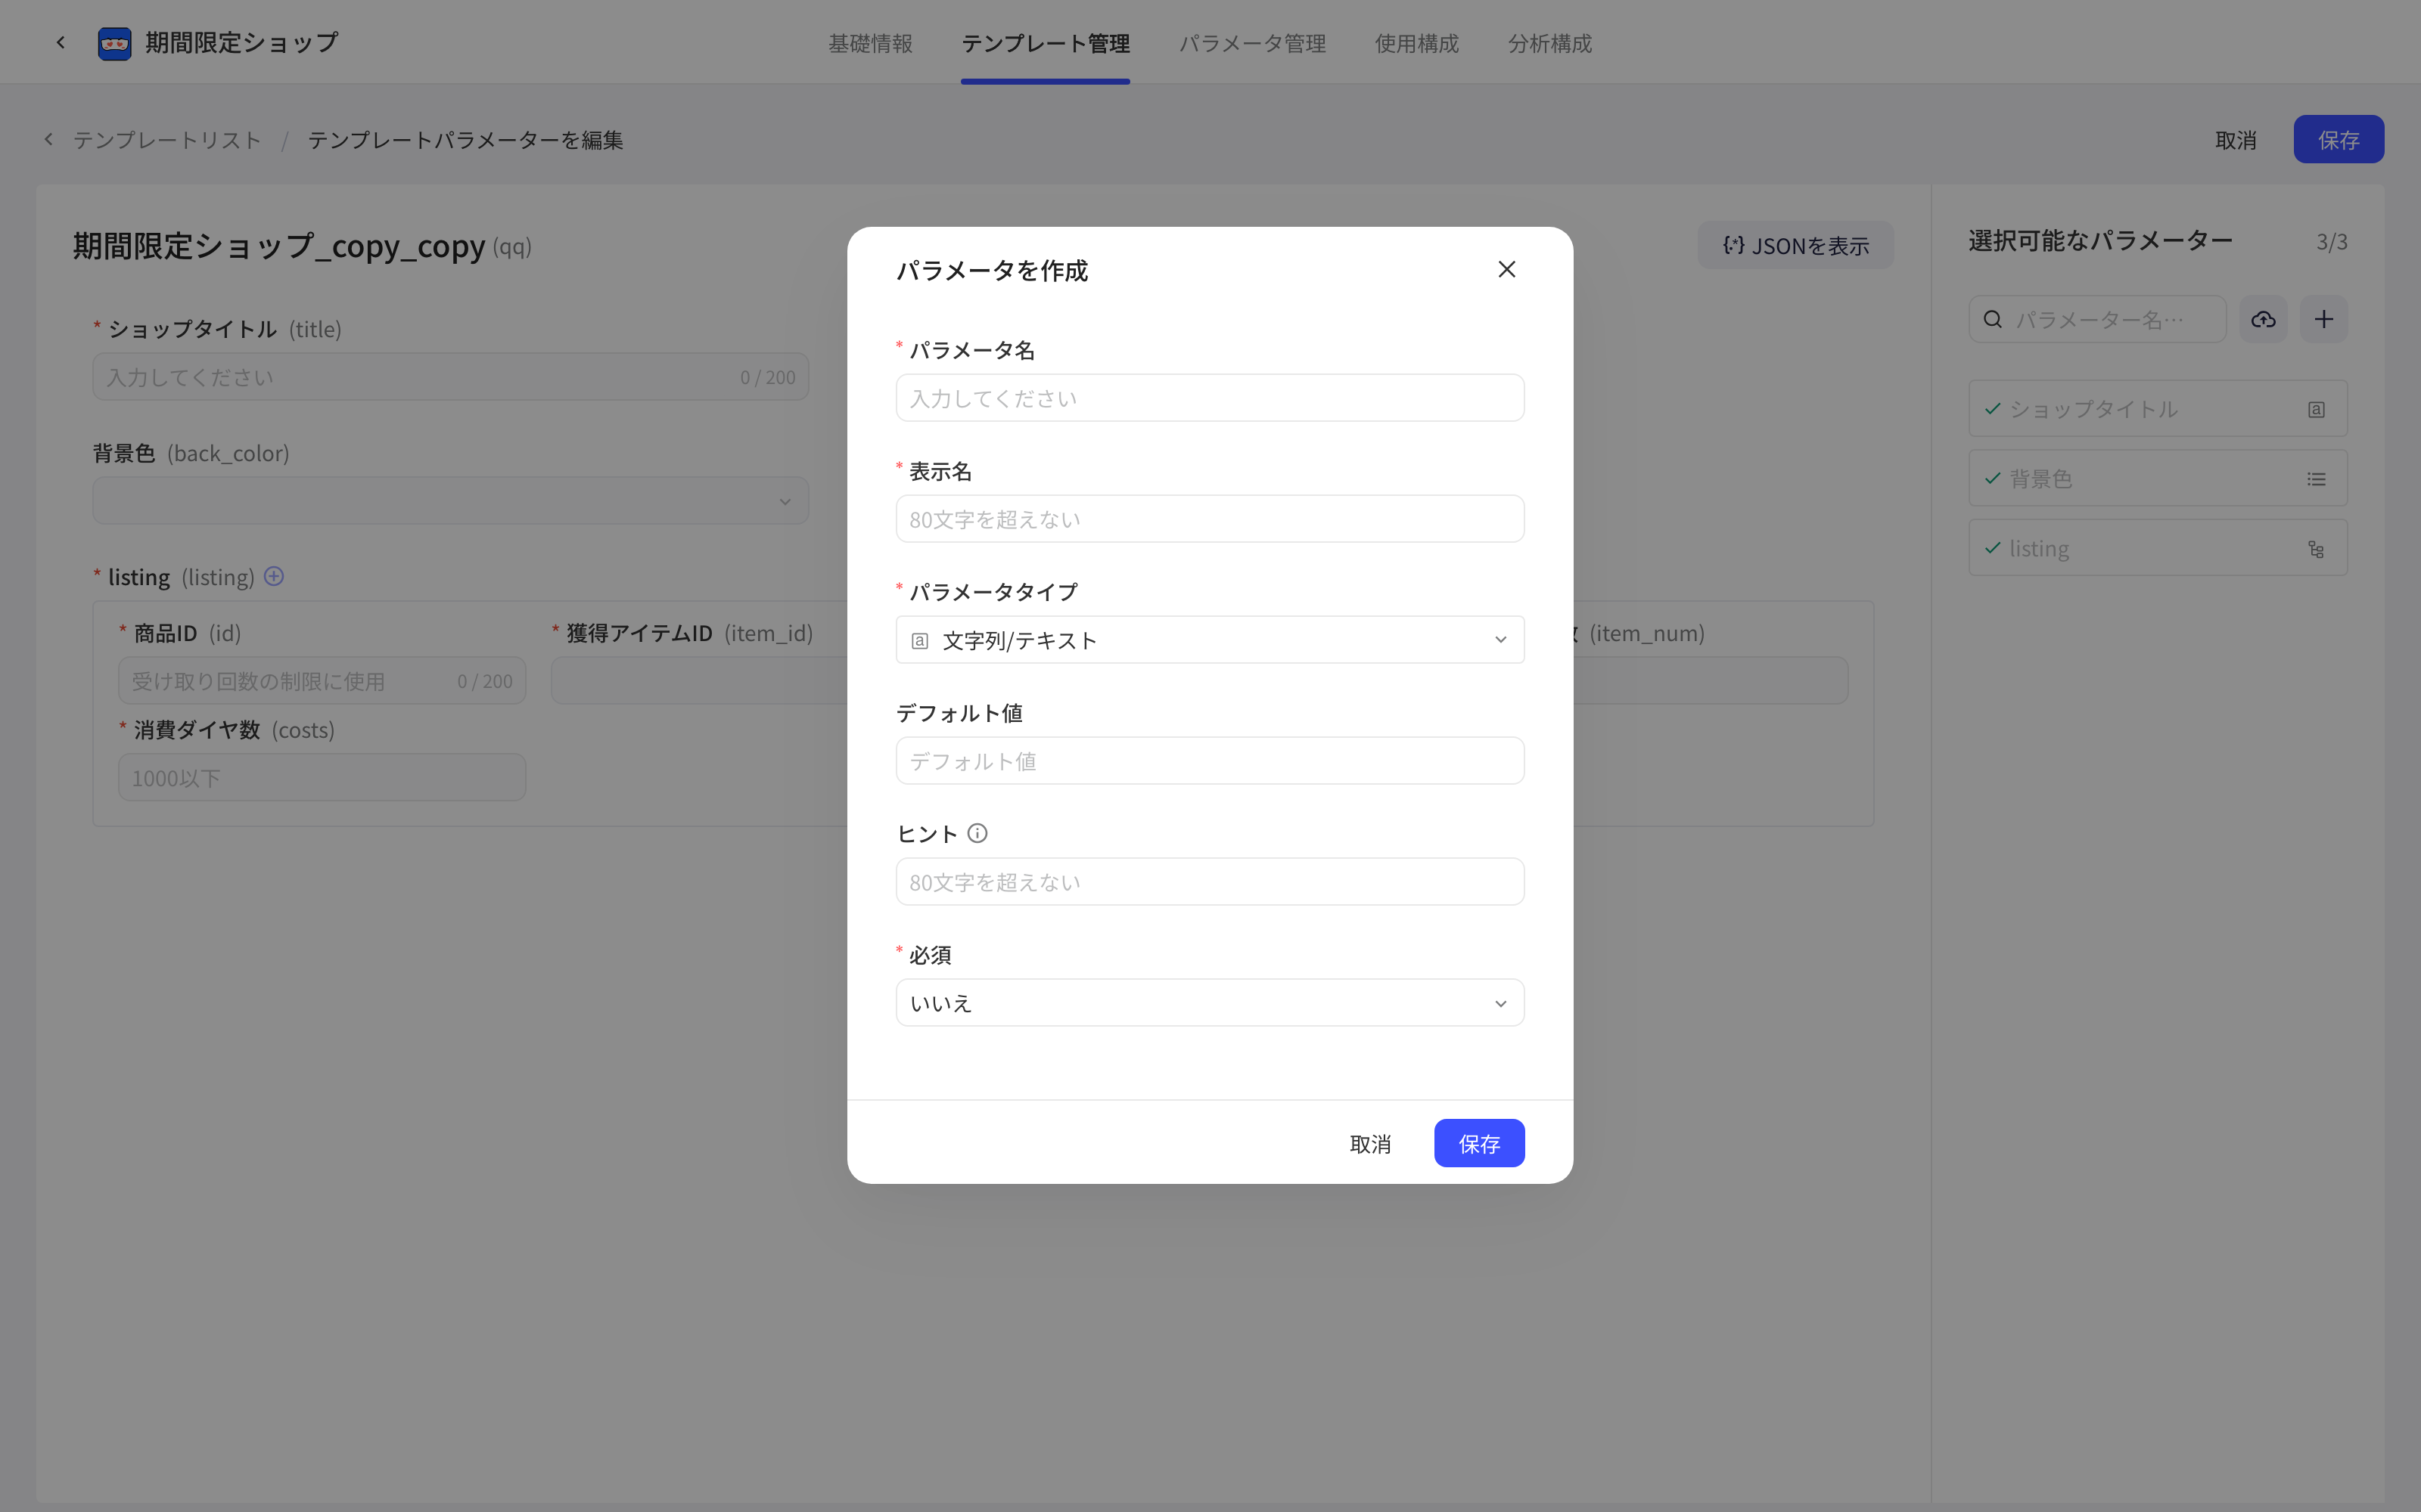Switch to the 使用構成 tab

[1416, 43]
